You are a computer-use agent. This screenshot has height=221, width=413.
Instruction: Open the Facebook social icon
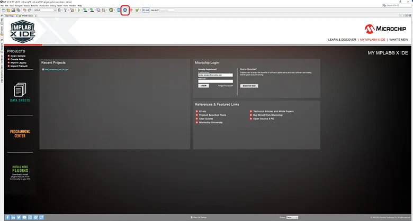(7, 217)
